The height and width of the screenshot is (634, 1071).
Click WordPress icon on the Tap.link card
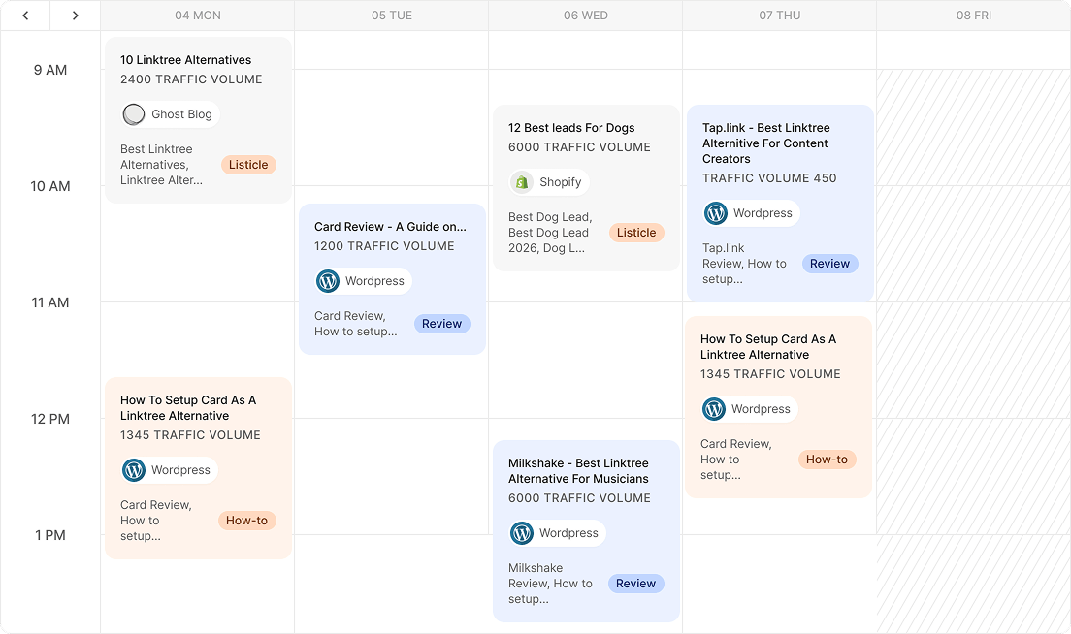click(716, 213)
